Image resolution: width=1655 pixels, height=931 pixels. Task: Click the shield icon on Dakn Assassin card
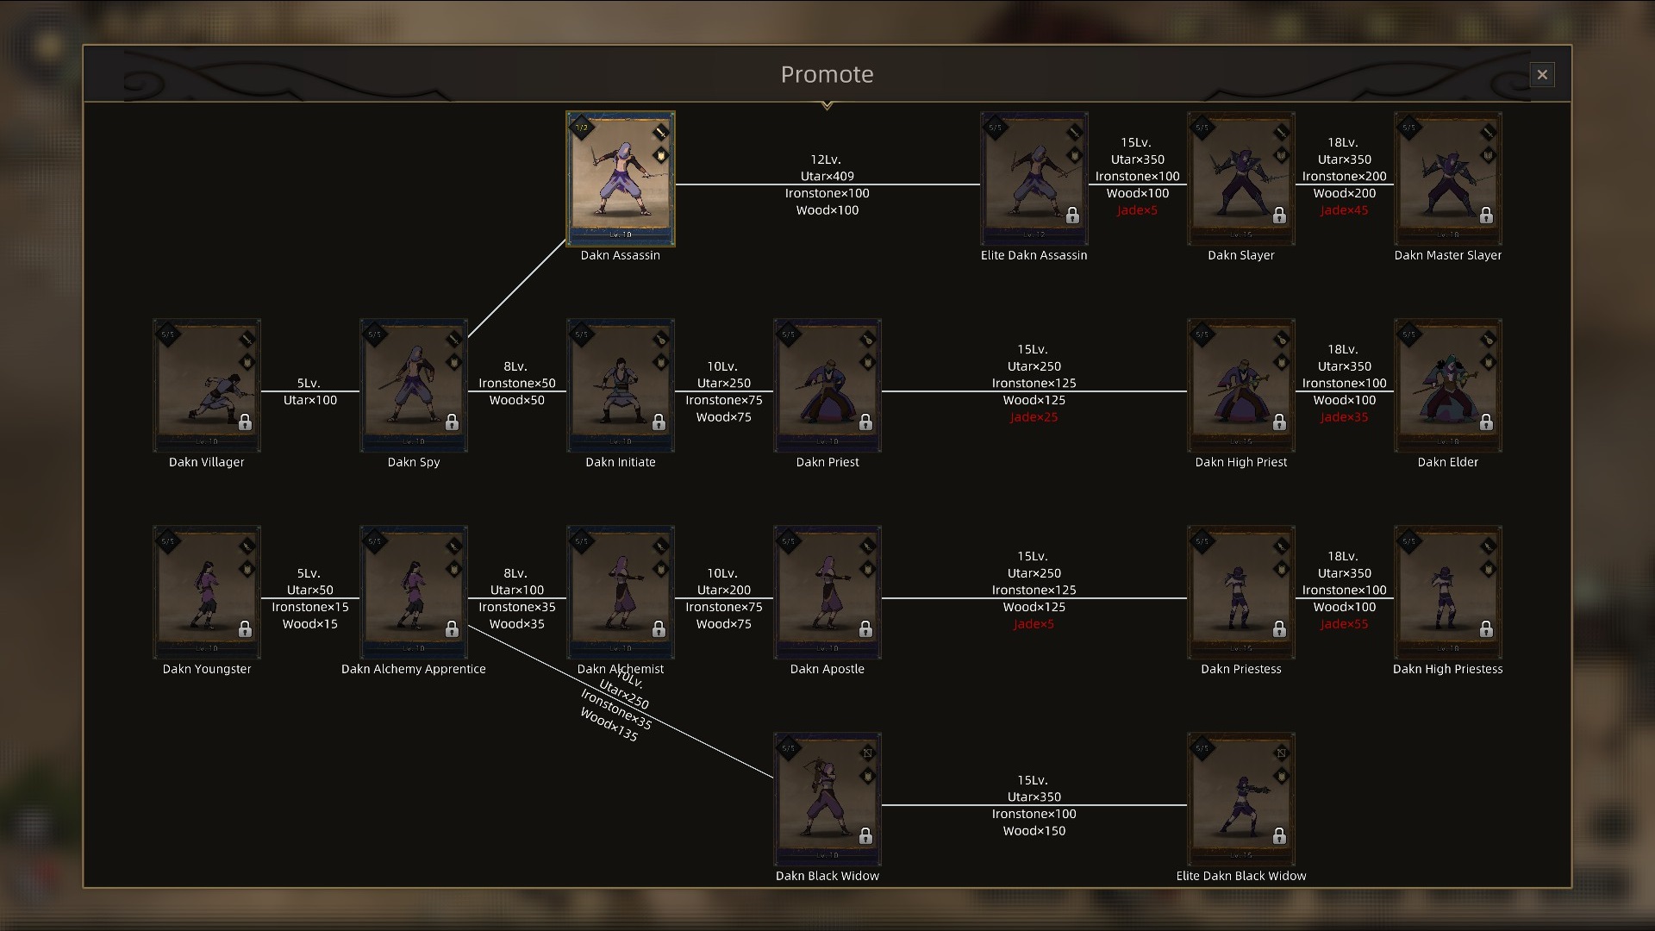660,155
